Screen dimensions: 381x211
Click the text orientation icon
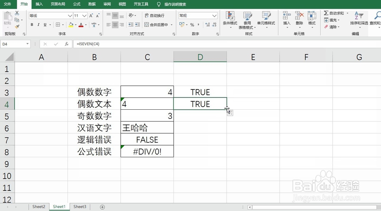pyautogui.click(x=131, y=16)
